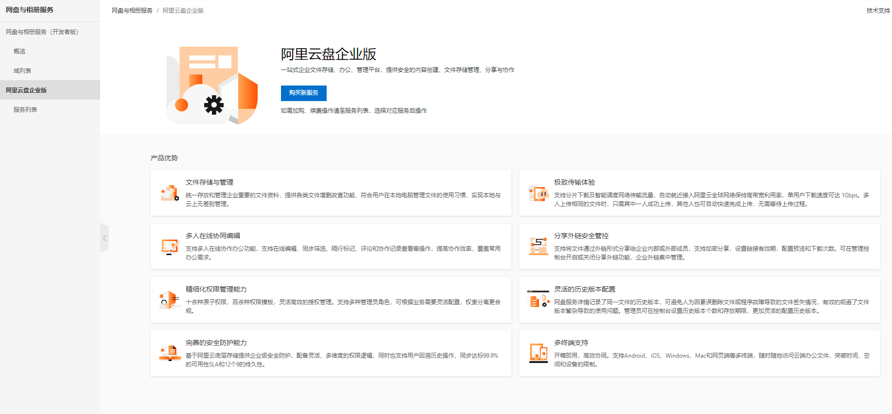
Task: Click the 完善的安全防护能力 card title
Action: [x=216, y=343]
